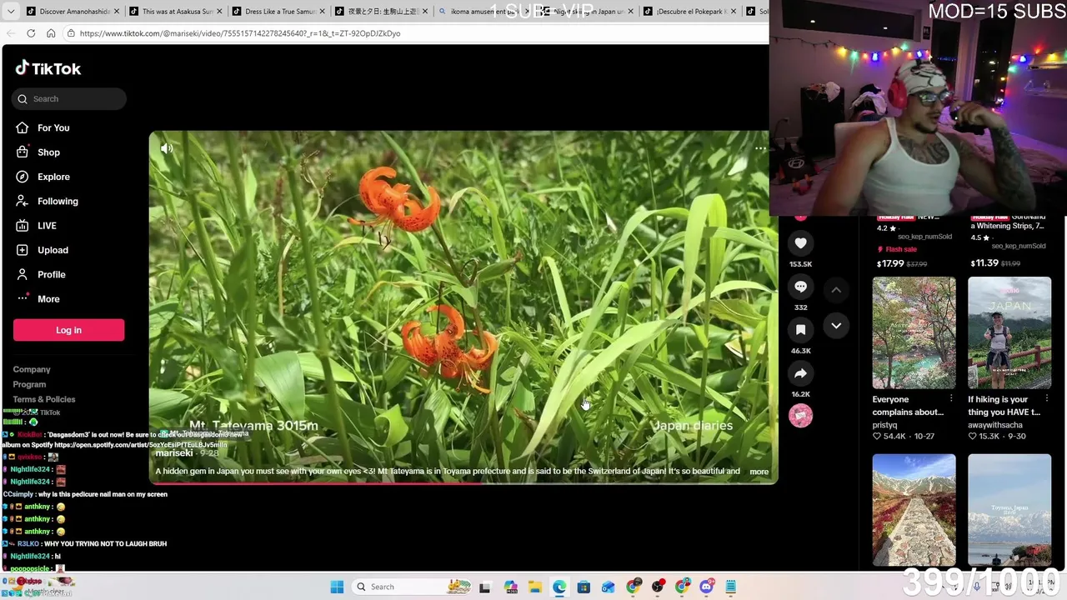Open the pink sound disc icon
The width and height of the screenshot is (1067, 600).
point(800,416)
